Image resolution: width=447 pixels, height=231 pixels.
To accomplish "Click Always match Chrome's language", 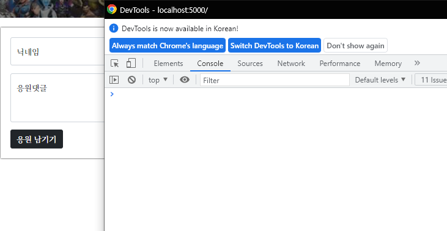I will tap(168, 46).
